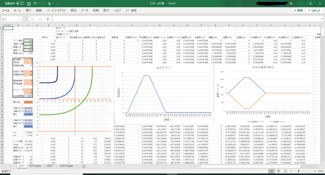Viewport: 325px width, 175px height.
Task: Click the New Sheet plus icon
Action: [x=84, y=166]
